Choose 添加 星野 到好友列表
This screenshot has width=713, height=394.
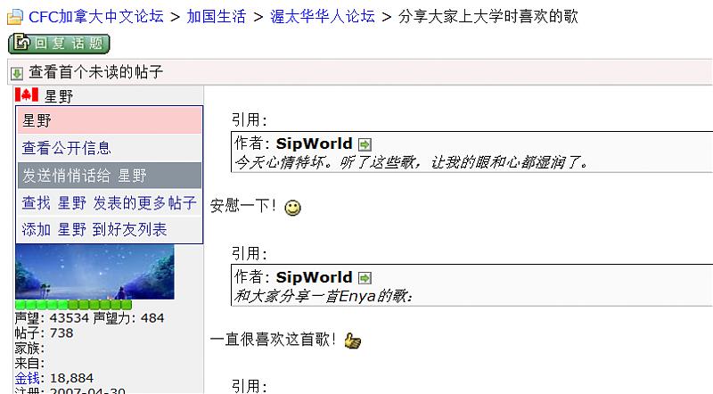94,229
